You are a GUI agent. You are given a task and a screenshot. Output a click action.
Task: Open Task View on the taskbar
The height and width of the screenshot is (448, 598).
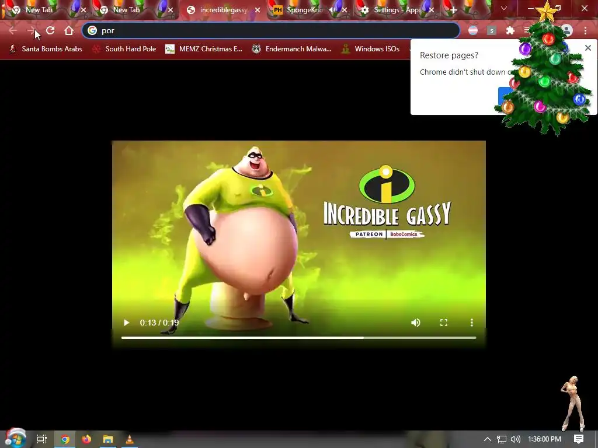pos(42,439)
